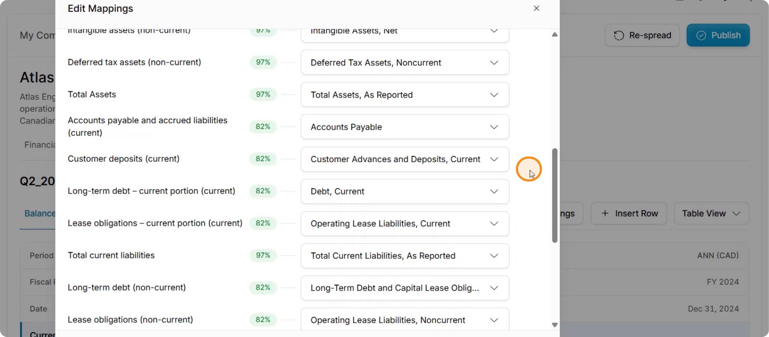Image resolution: width=769 pixels, height=337 pixels.
Task: Click 'Deferred tax assets (non-current)' label
Action: click(x=135, y=62)
